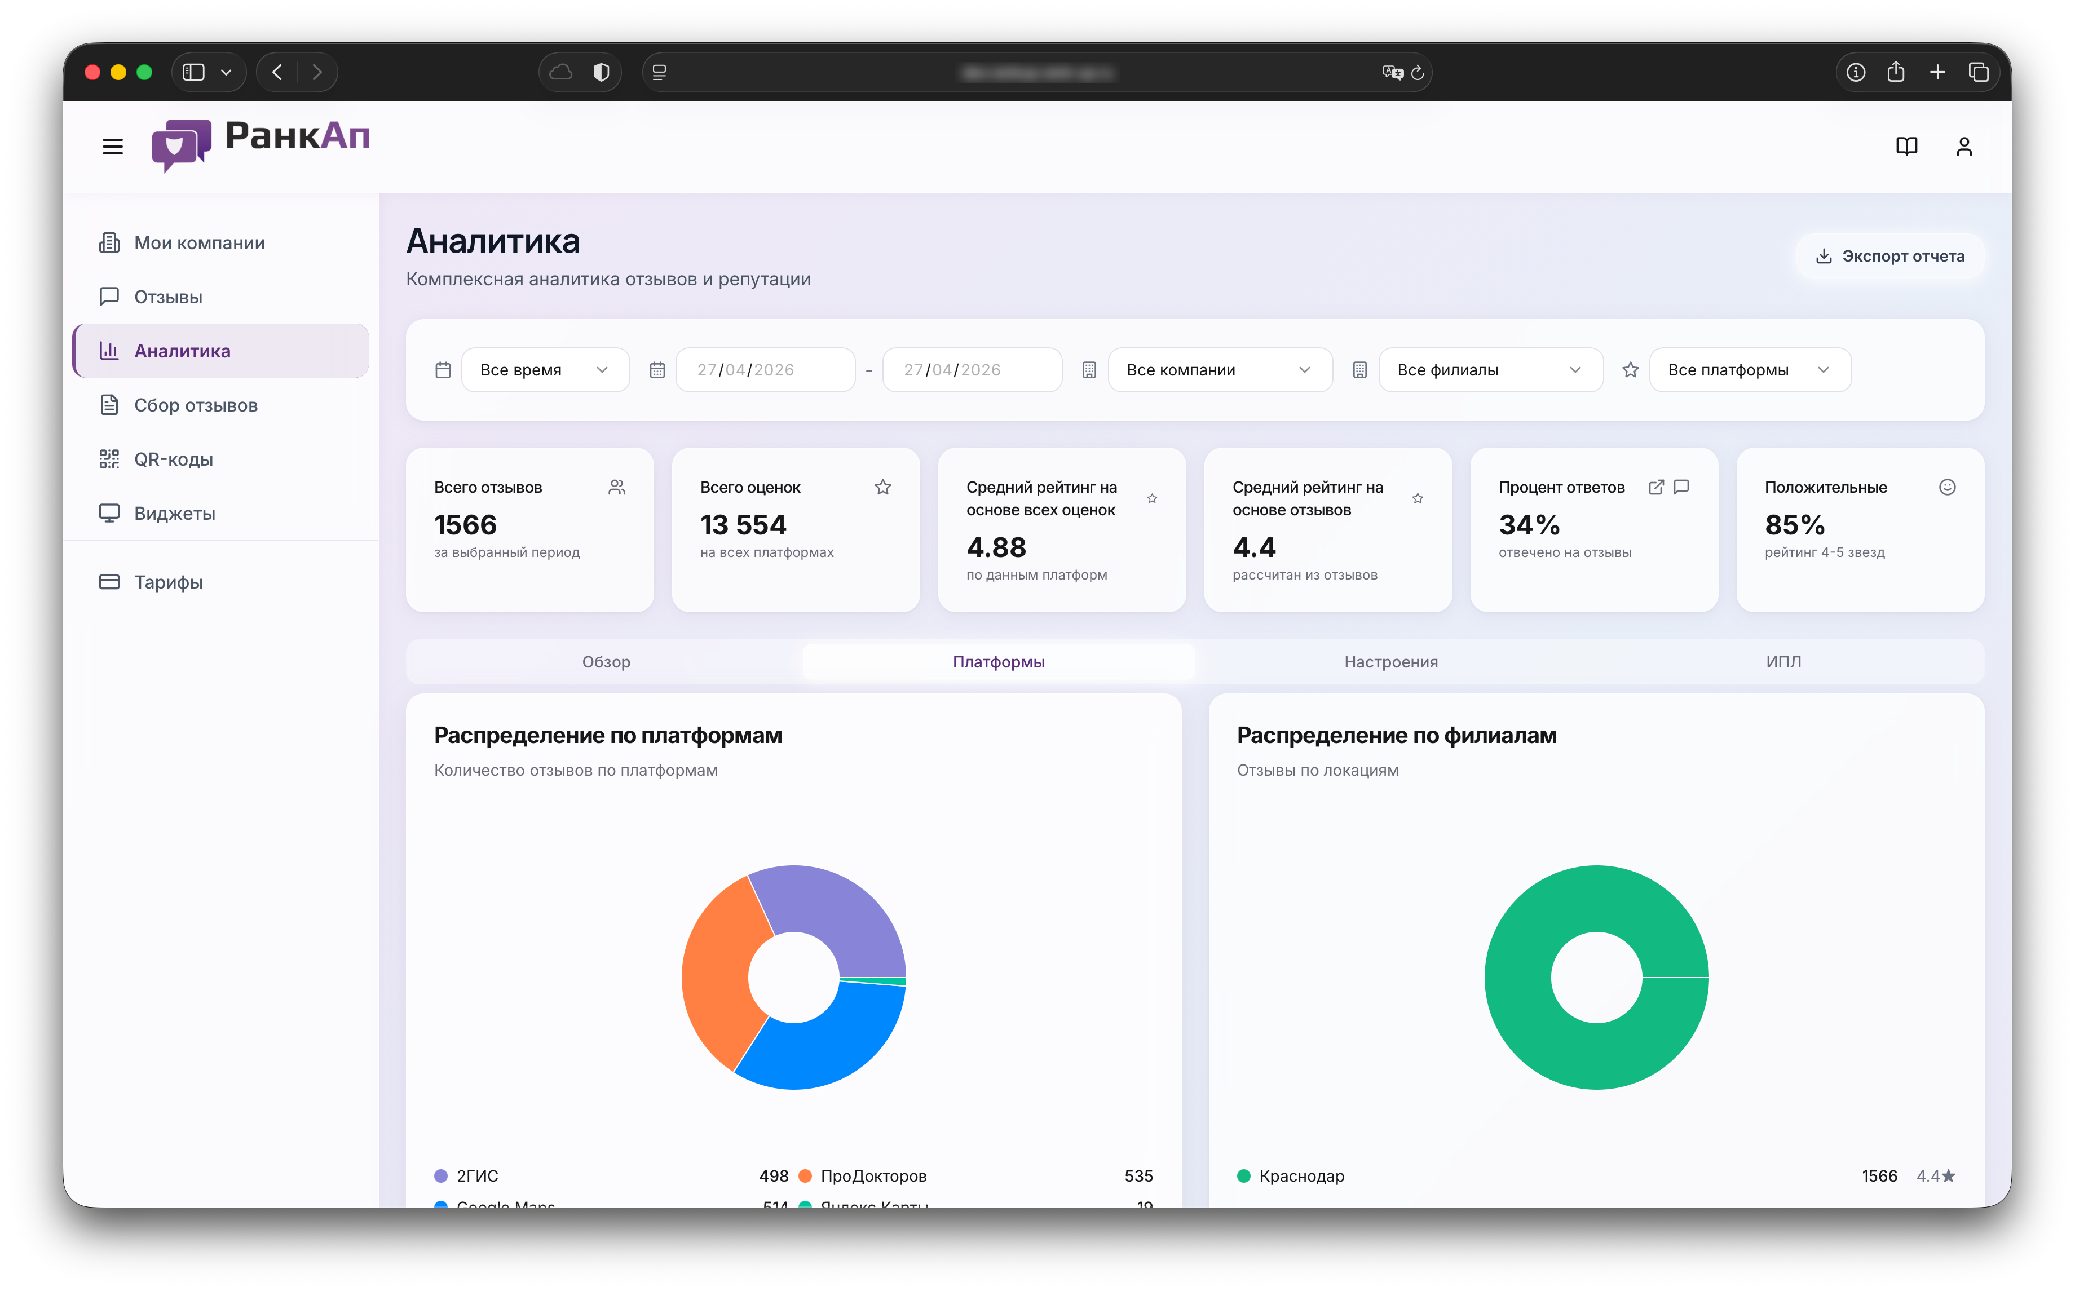Open Виджеты section

tap(220, 513)
